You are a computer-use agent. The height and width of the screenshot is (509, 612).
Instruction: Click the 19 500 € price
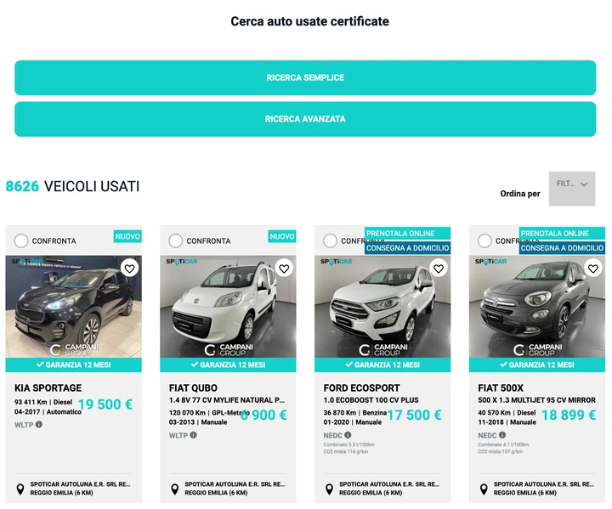tap(105, 404)
